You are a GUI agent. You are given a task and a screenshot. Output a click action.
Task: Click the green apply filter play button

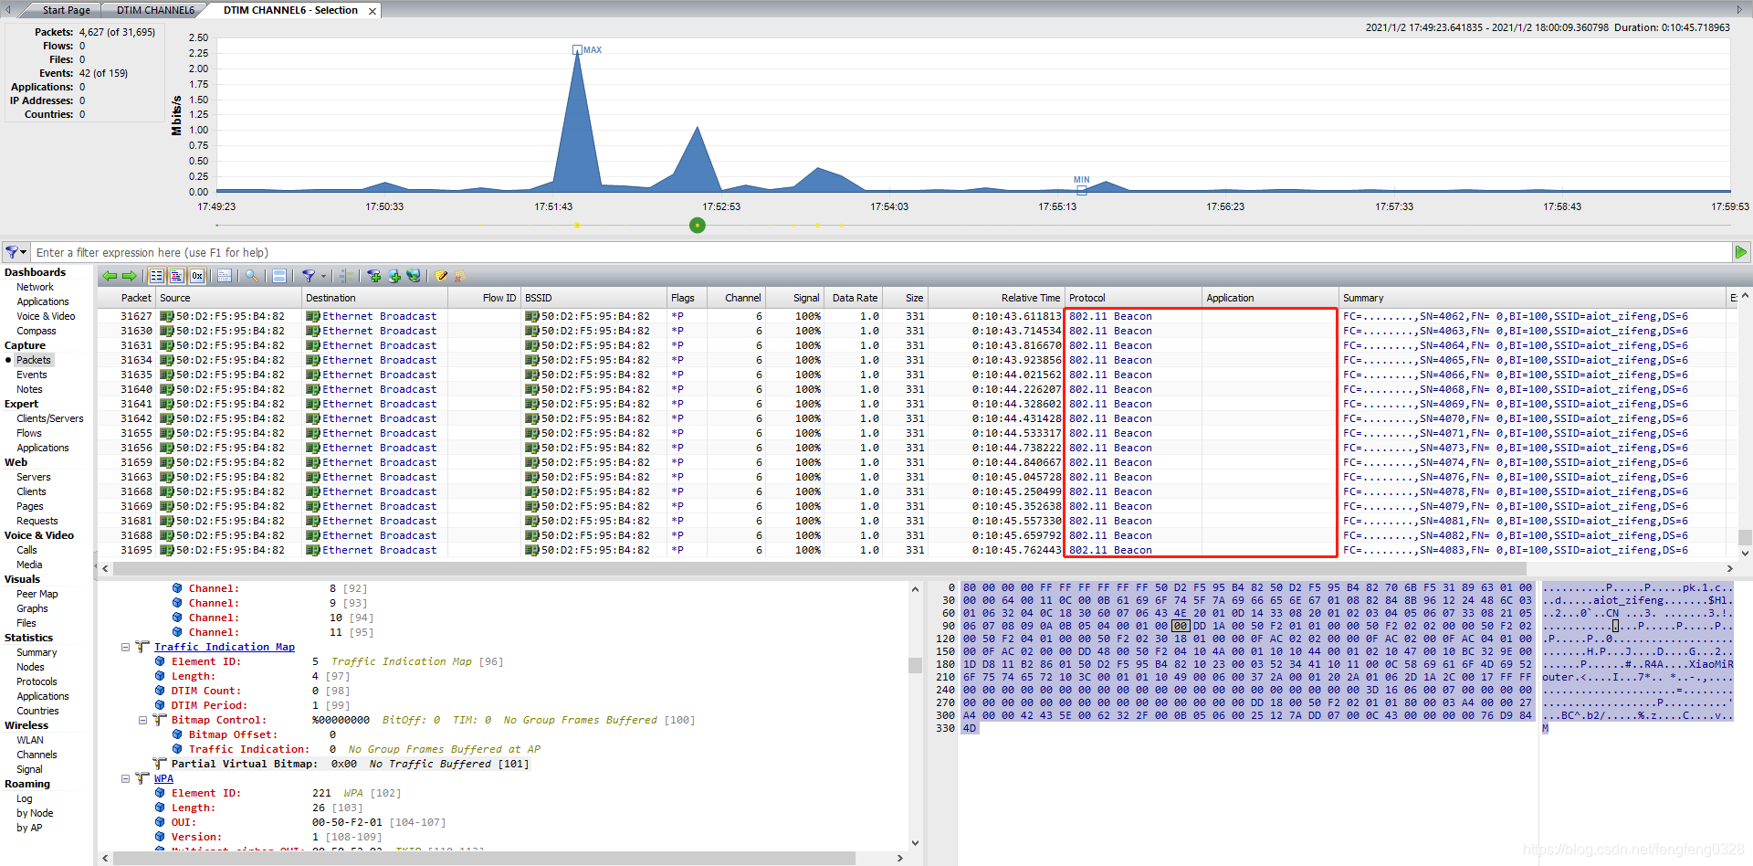point(1741,252)
